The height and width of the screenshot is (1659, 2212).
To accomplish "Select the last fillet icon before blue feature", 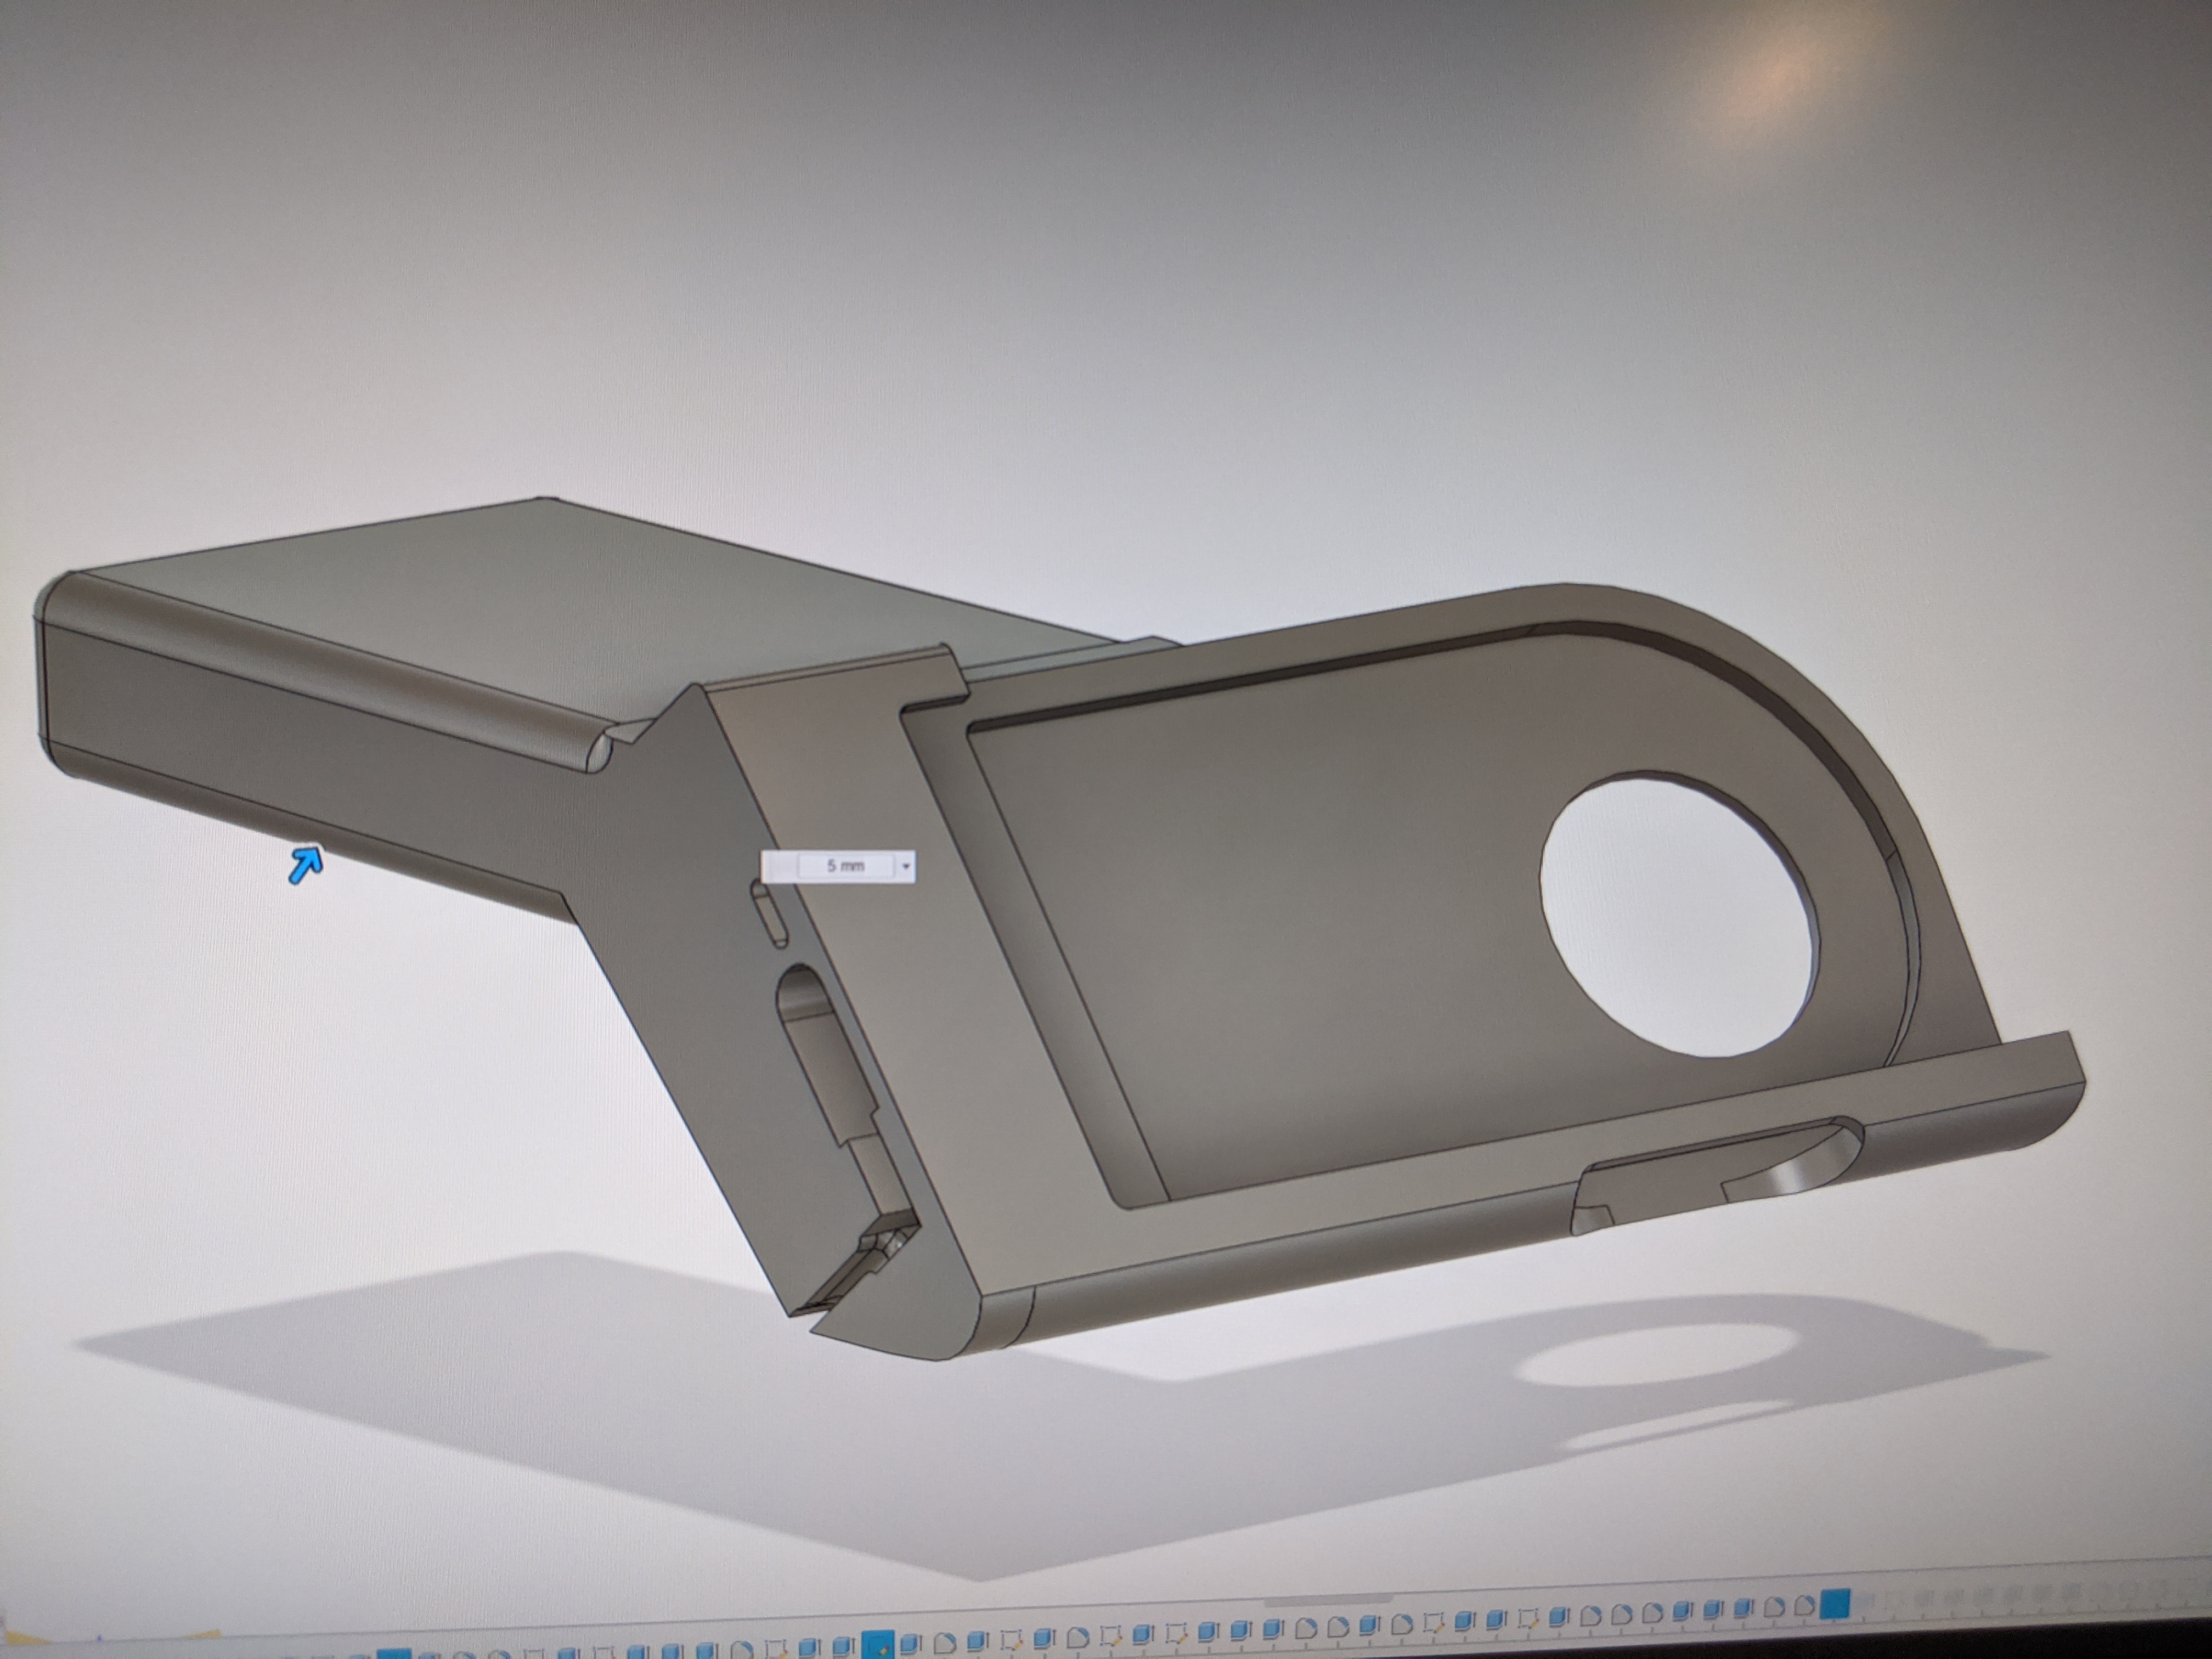I will tap(1804, 1605).
